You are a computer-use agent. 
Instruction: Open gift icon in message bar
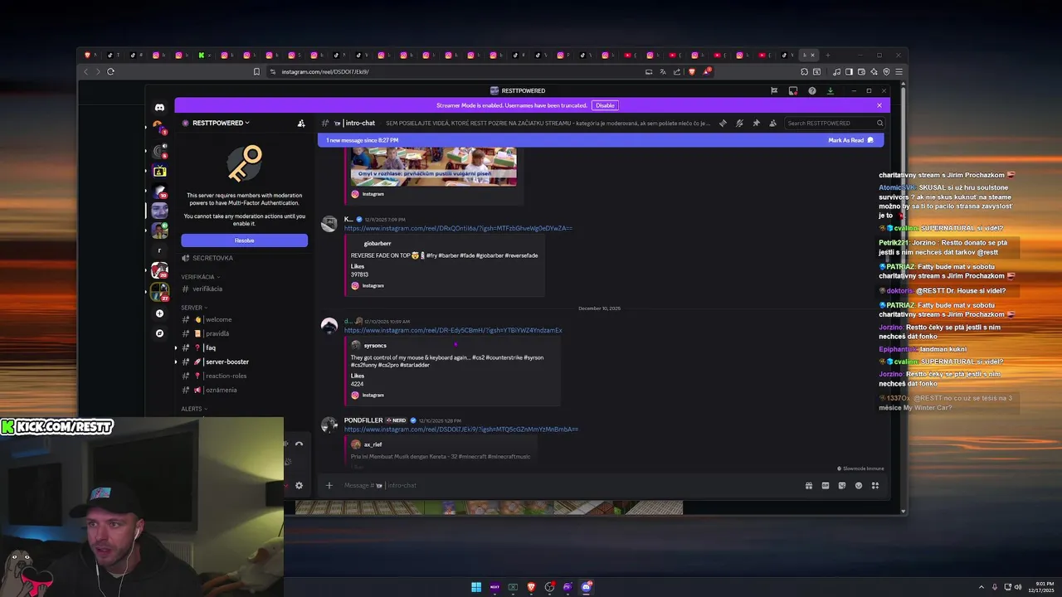809,485
